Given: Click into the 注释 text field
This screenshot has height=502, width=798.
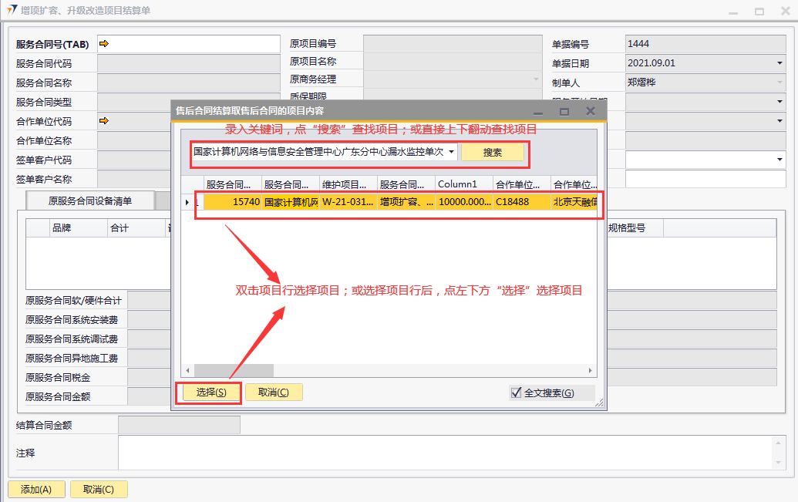Looking at the screenshot, I should point(444,453).
